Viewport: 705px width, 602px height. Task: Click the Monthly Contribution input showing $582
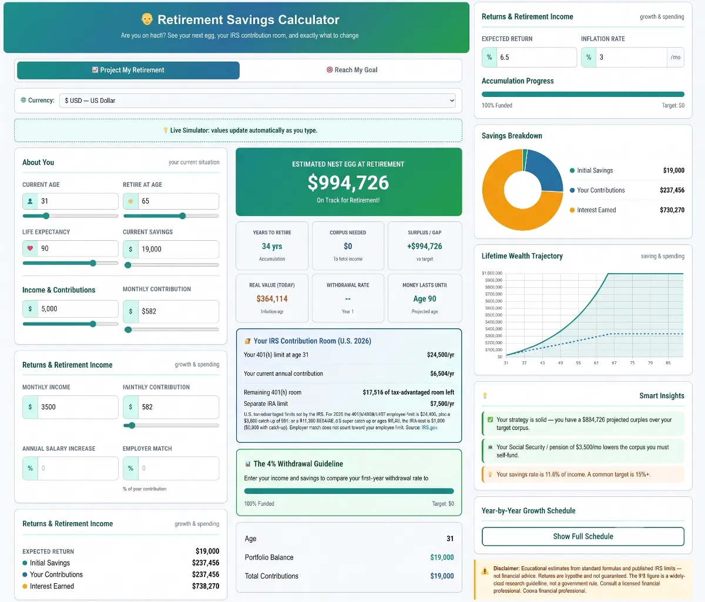coord(178,311)
